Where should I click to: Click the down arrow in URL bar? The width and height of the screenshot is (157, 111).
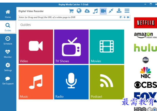point(125,17)
